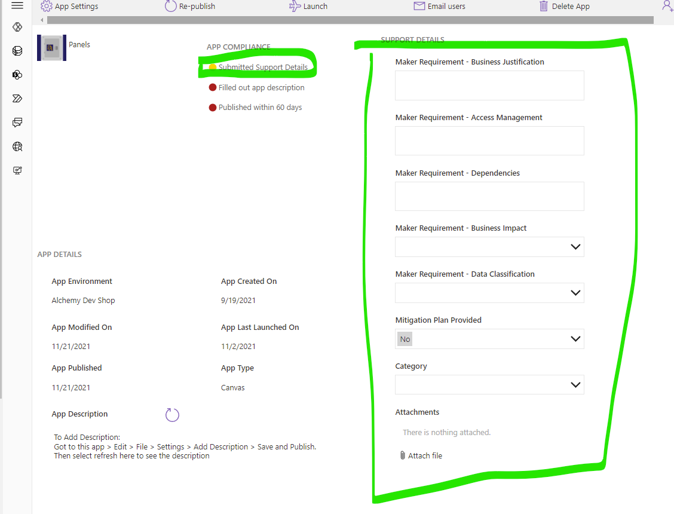Viewport: 674px width, 514px height.
Task: Open the Business Impact dropdown
Action: click(x=575, y=246)
